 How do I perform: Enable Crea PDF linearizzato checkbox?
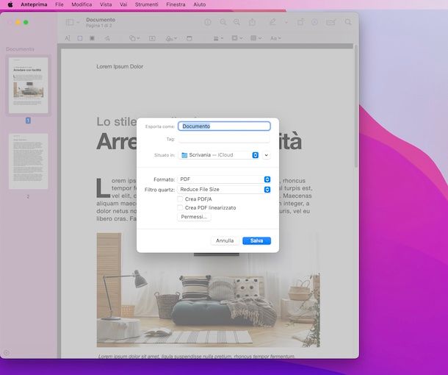tap(180, 207)
